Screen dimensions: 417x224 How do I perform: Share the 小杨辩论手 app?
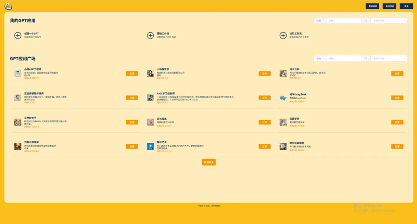pos(132,122)
